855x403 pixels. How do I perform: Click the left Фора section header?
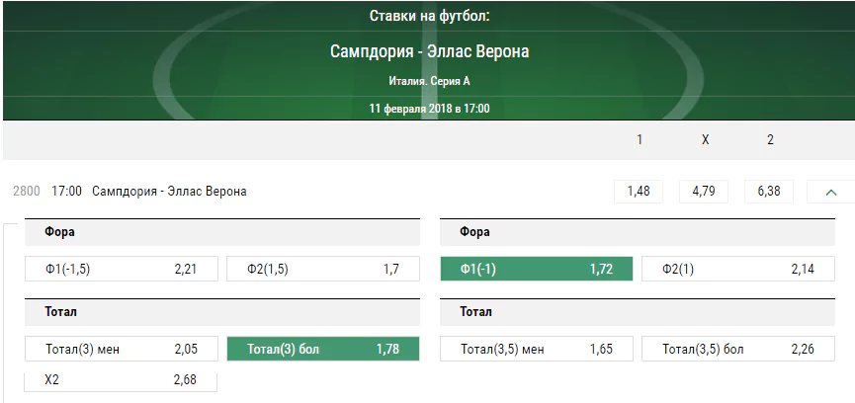click(222, 232)
